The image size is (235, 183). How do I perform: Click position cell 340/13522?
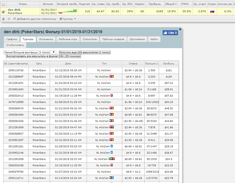click(x=152, y=102)
